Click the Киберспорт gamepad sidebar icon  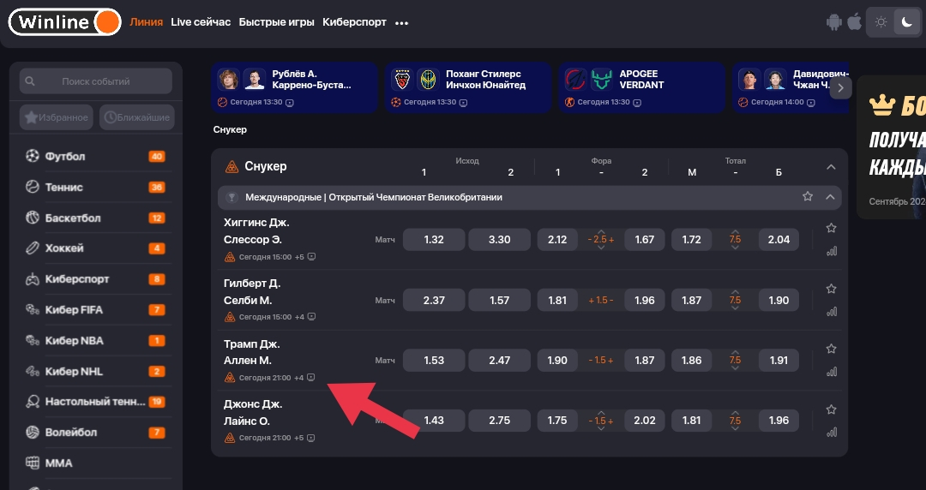33,279
